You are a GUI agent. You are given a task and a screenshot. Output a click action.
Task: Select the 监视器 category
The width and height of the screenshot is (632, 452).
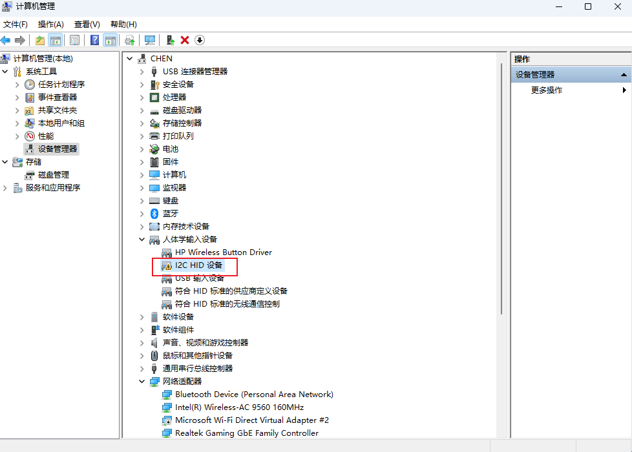174,188
